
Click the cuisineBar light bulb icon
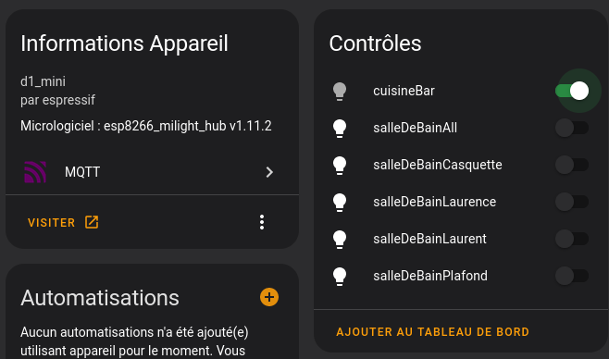tap(340, 92)
